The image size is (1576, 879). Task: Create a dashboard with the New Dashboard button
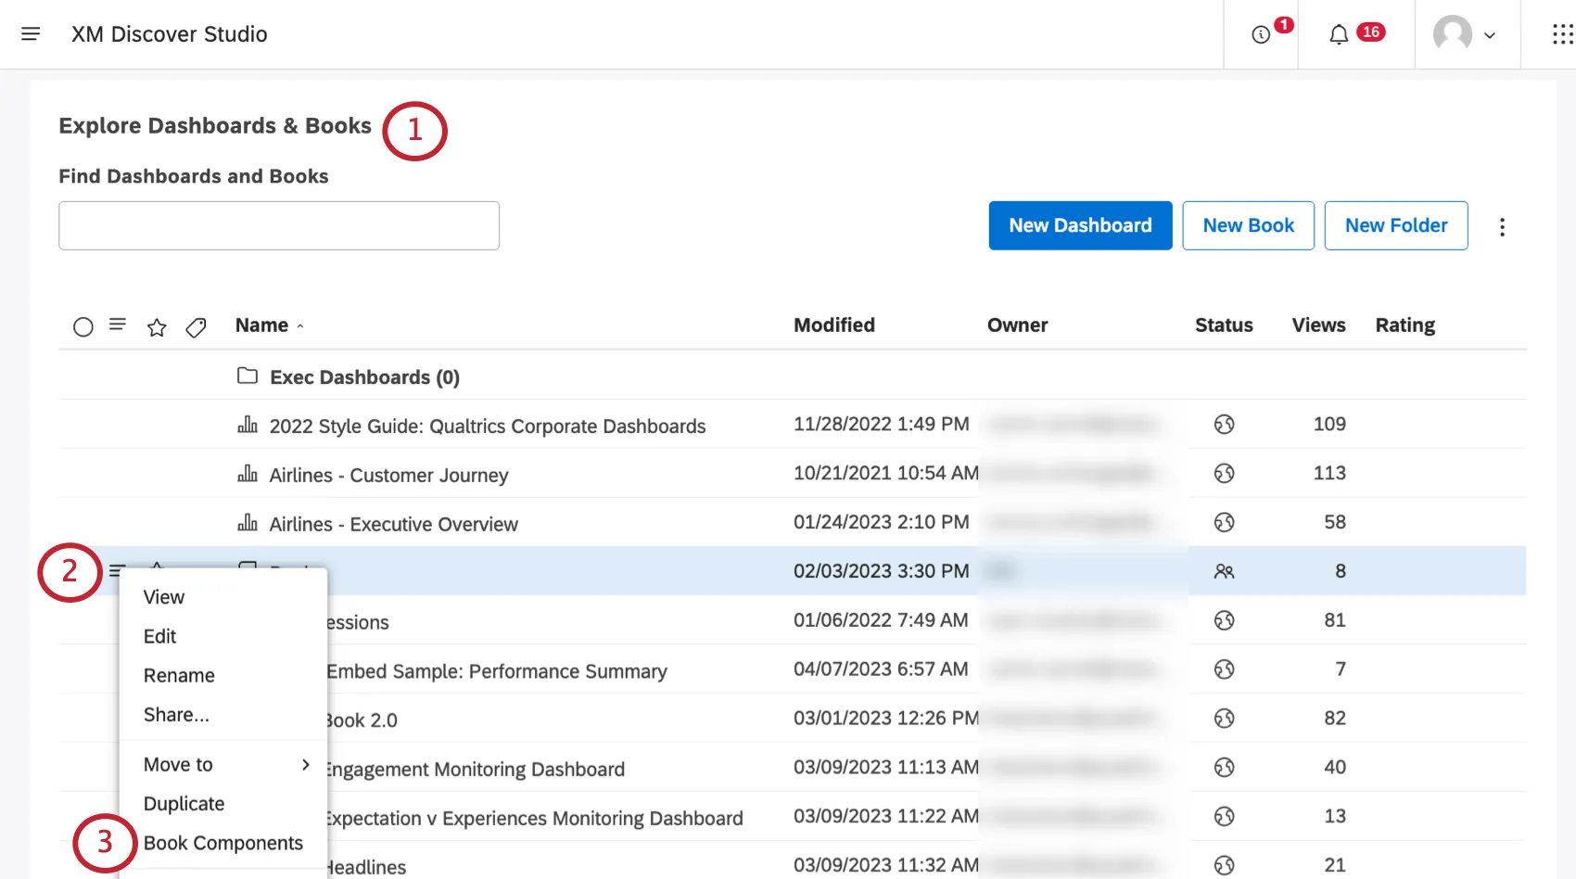(1080, 225)
